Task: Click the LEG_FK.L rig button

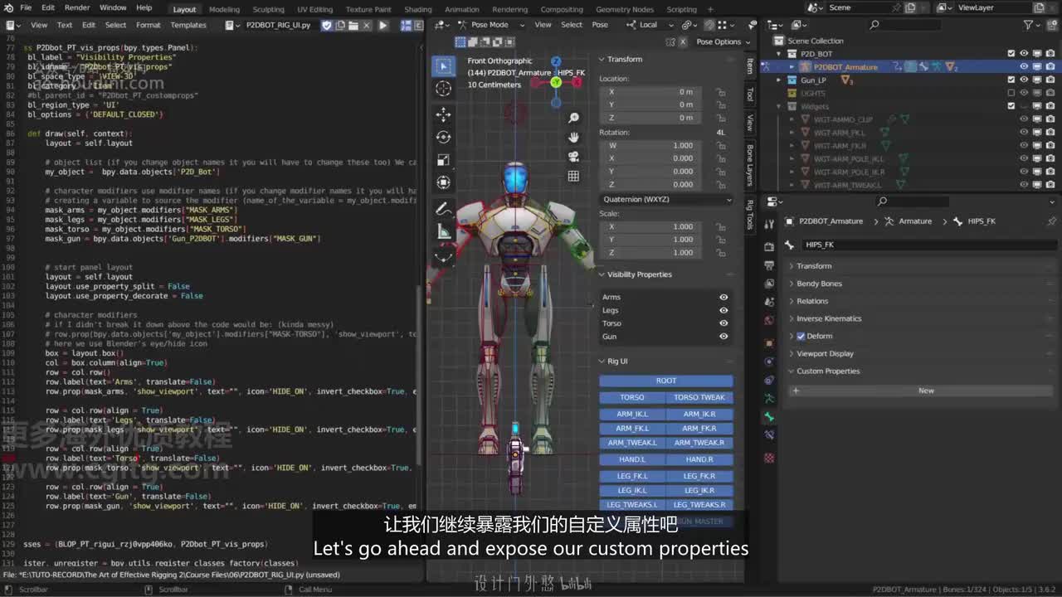Action: click(632, 476)
